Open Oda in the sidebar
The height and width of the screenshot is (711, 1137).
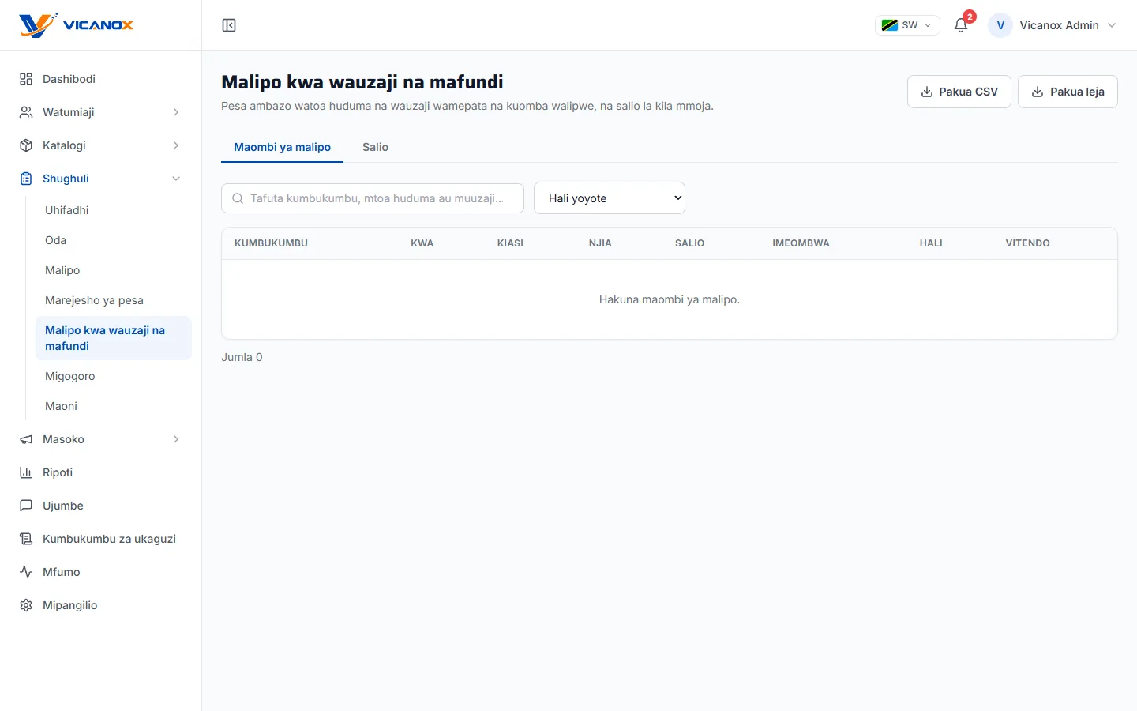pyautogui.click(x=114, y=240)
